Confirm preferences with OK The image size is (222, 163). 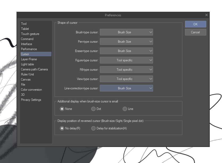click(195, 24)
